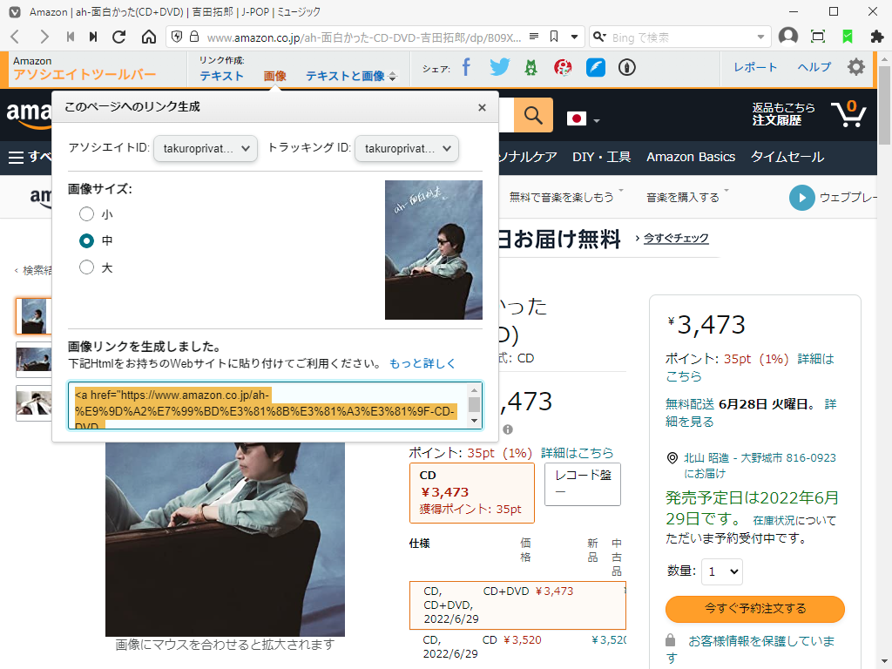
Task: Open the extensions puzzle icon
Action: (876, 37)
